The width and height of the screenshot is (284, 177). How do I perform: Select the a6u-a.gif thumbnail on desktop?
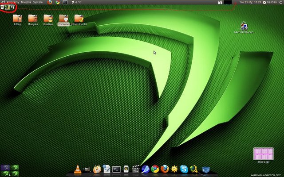263,155
